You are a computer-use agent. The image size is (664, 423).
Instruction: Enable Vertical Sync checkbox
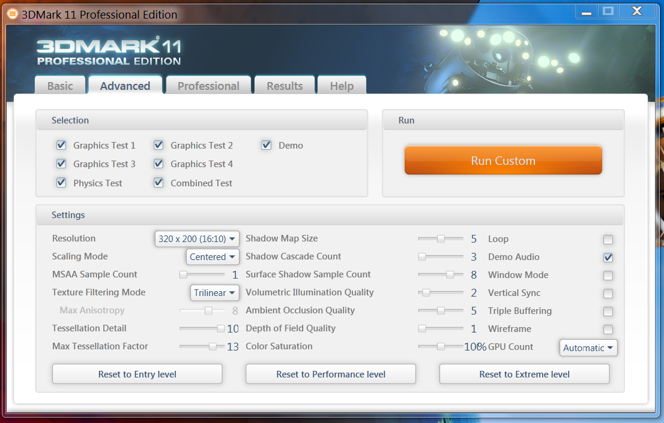(608, 293)
